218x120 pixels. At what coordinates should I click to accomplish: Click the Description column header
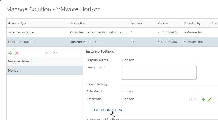click(99, 23)
